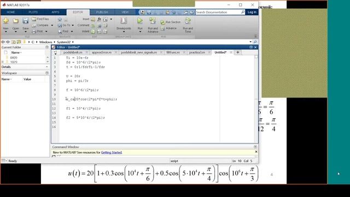Click Run Section button

[171, 22]
